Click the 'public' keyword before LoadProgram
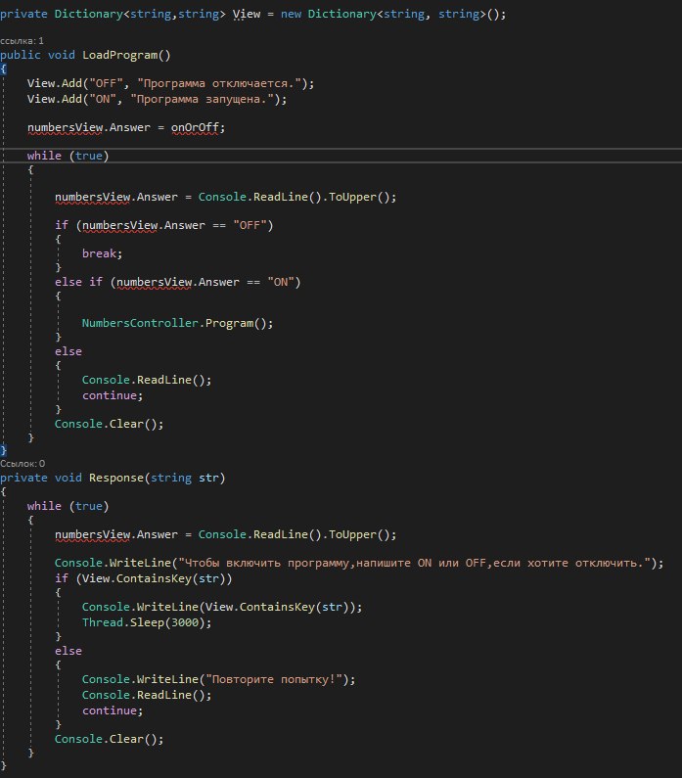682x778 pixels. click(21, 55)
